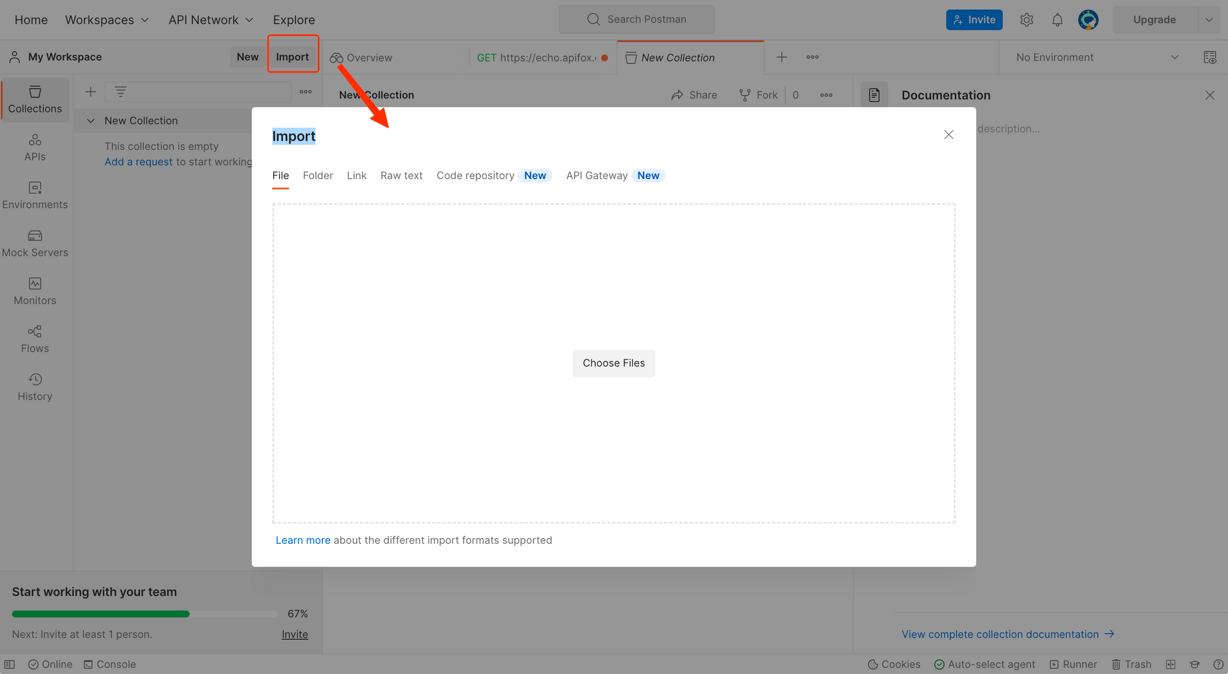The height and width of the screenshot is (674, 1228).
Task: Open tab bar more options menu
Action: (813, 57)
